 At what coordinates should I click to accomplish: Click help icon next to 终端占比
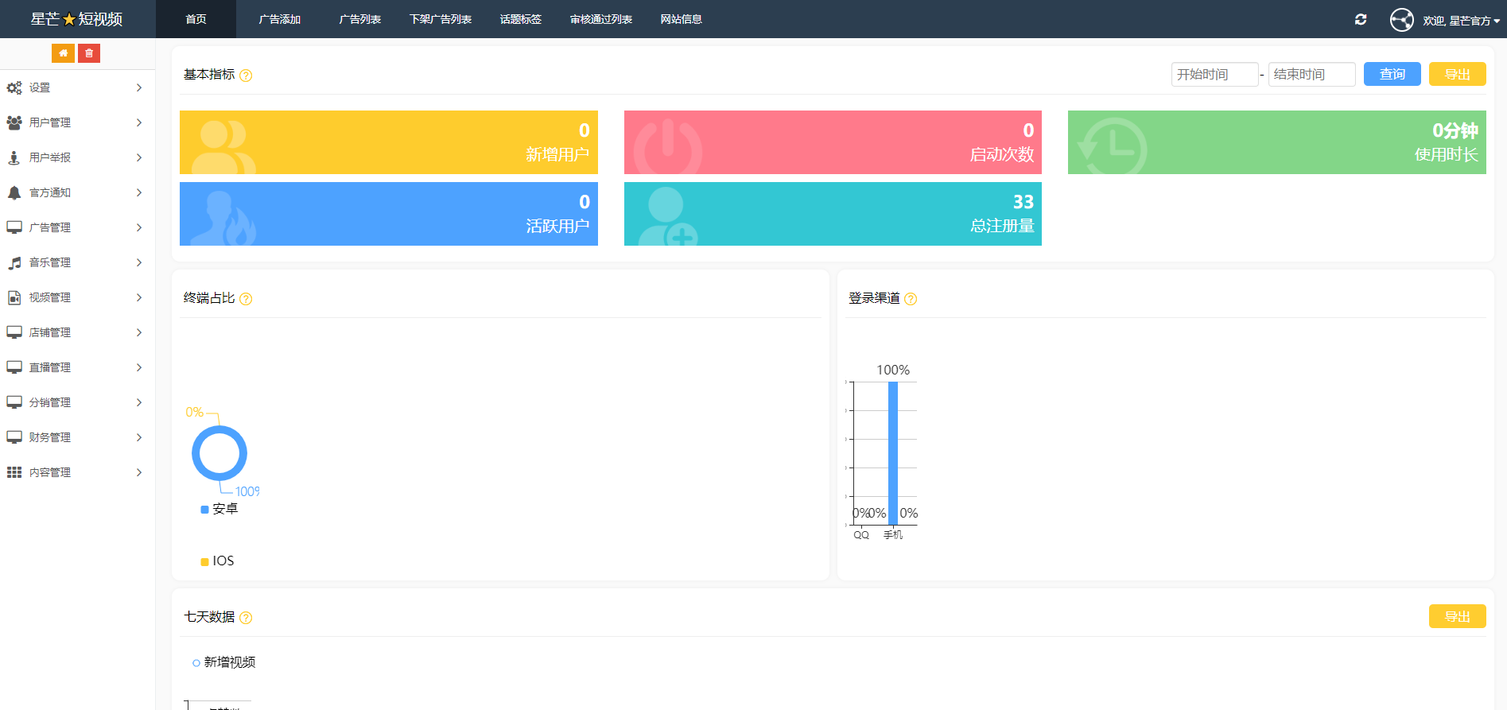[246, 299]
